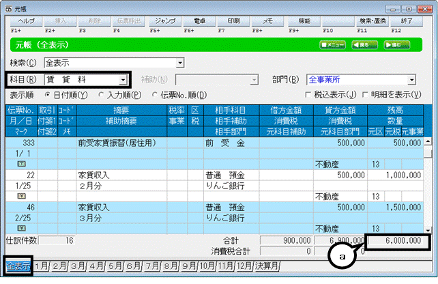Click the 摘要 column header

[x=121, y=110]
